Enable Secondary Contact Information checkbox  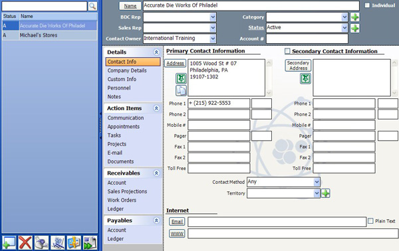click(x=287, y=51)
